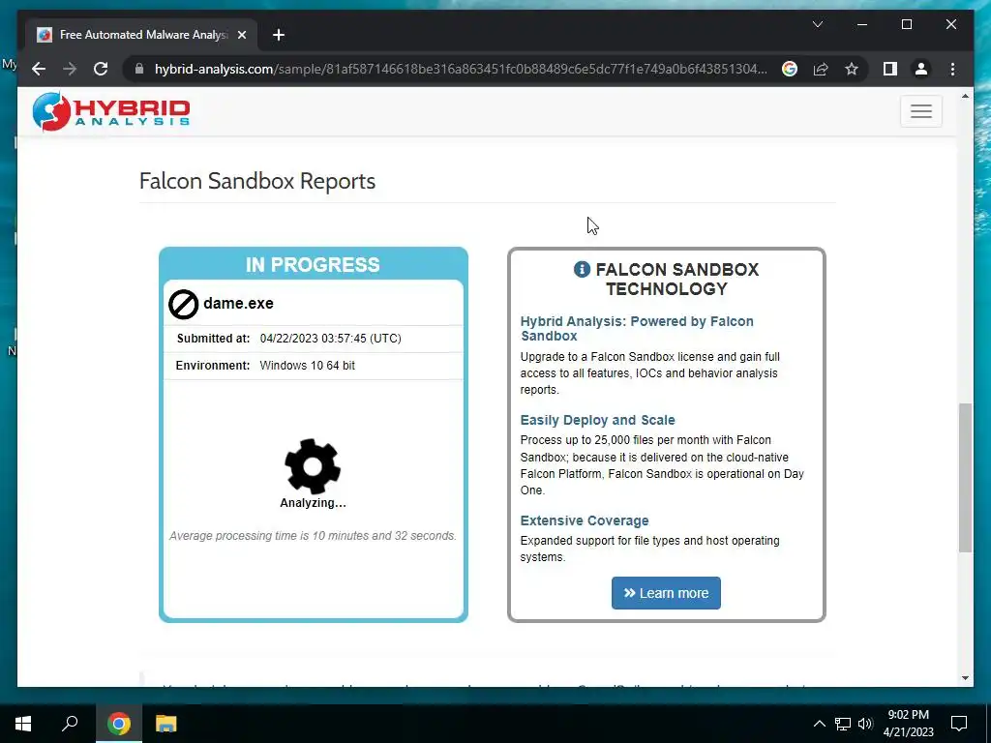Click the submitted timestamp 04/22/2023 03:57:45

[331, 339]
